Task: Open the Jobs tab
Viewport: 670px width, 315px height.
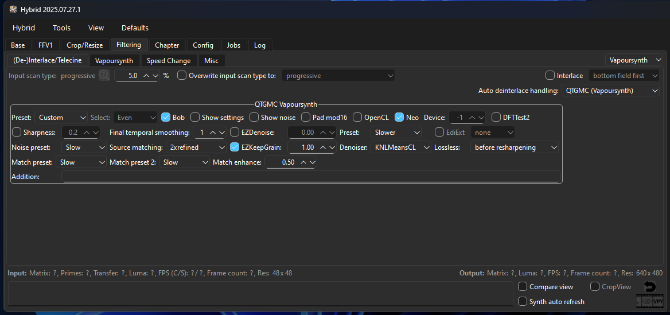Action: (233, 45)
